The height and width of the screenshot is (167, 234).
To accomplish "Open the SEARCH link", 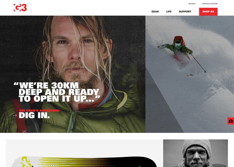I will pyautogui.click(x=192, y=4).
